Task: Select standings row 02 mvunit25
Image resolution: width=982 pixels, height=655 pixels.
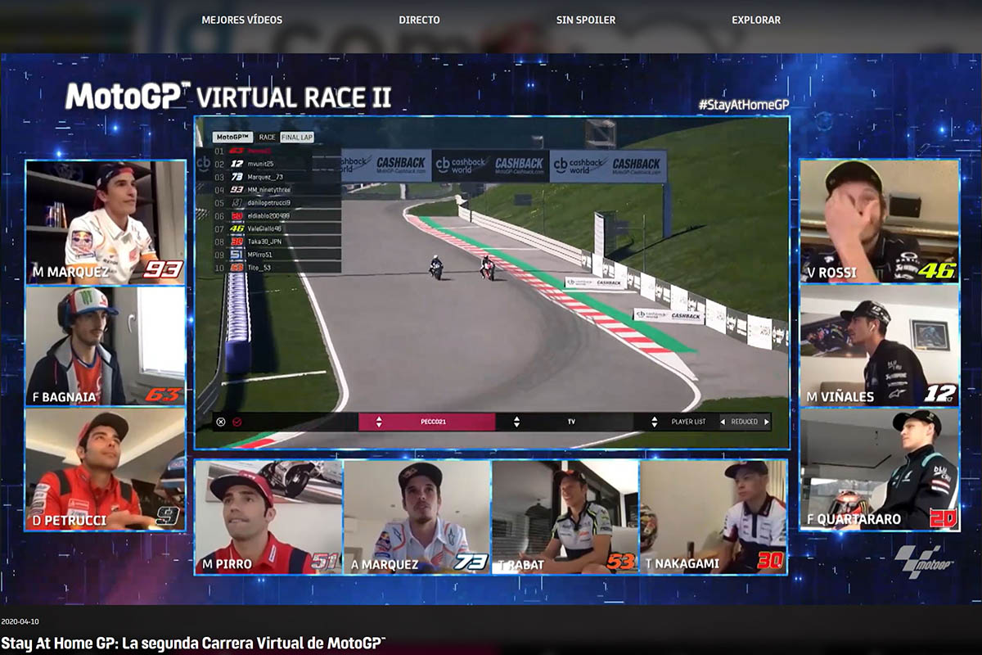Action: point(277,164)
